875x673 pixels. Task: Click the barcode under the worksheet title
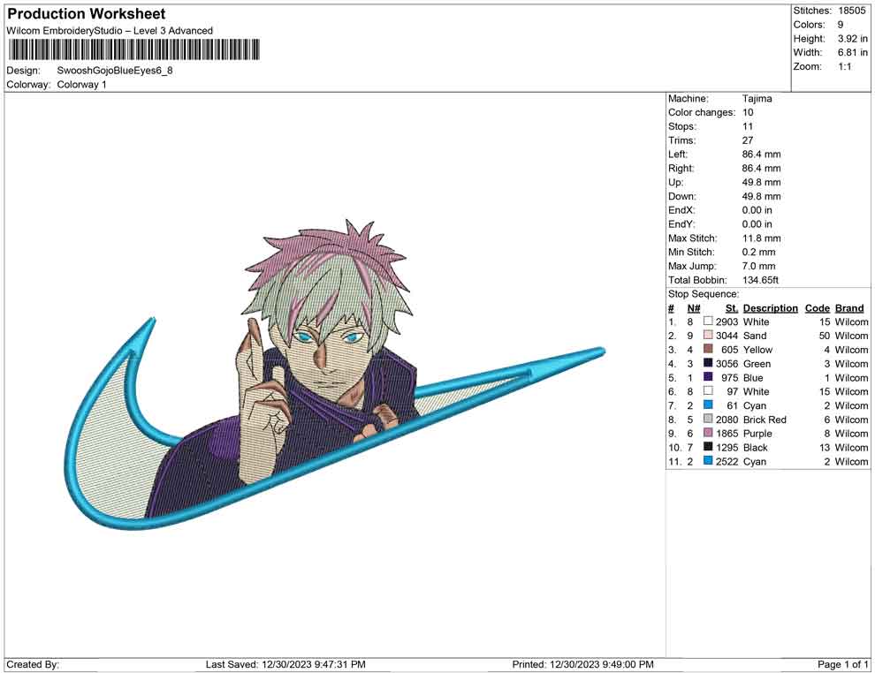click(134, 49)
